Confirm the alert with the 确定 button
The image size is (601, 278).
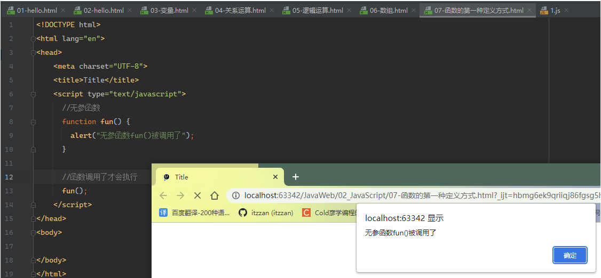570,256
